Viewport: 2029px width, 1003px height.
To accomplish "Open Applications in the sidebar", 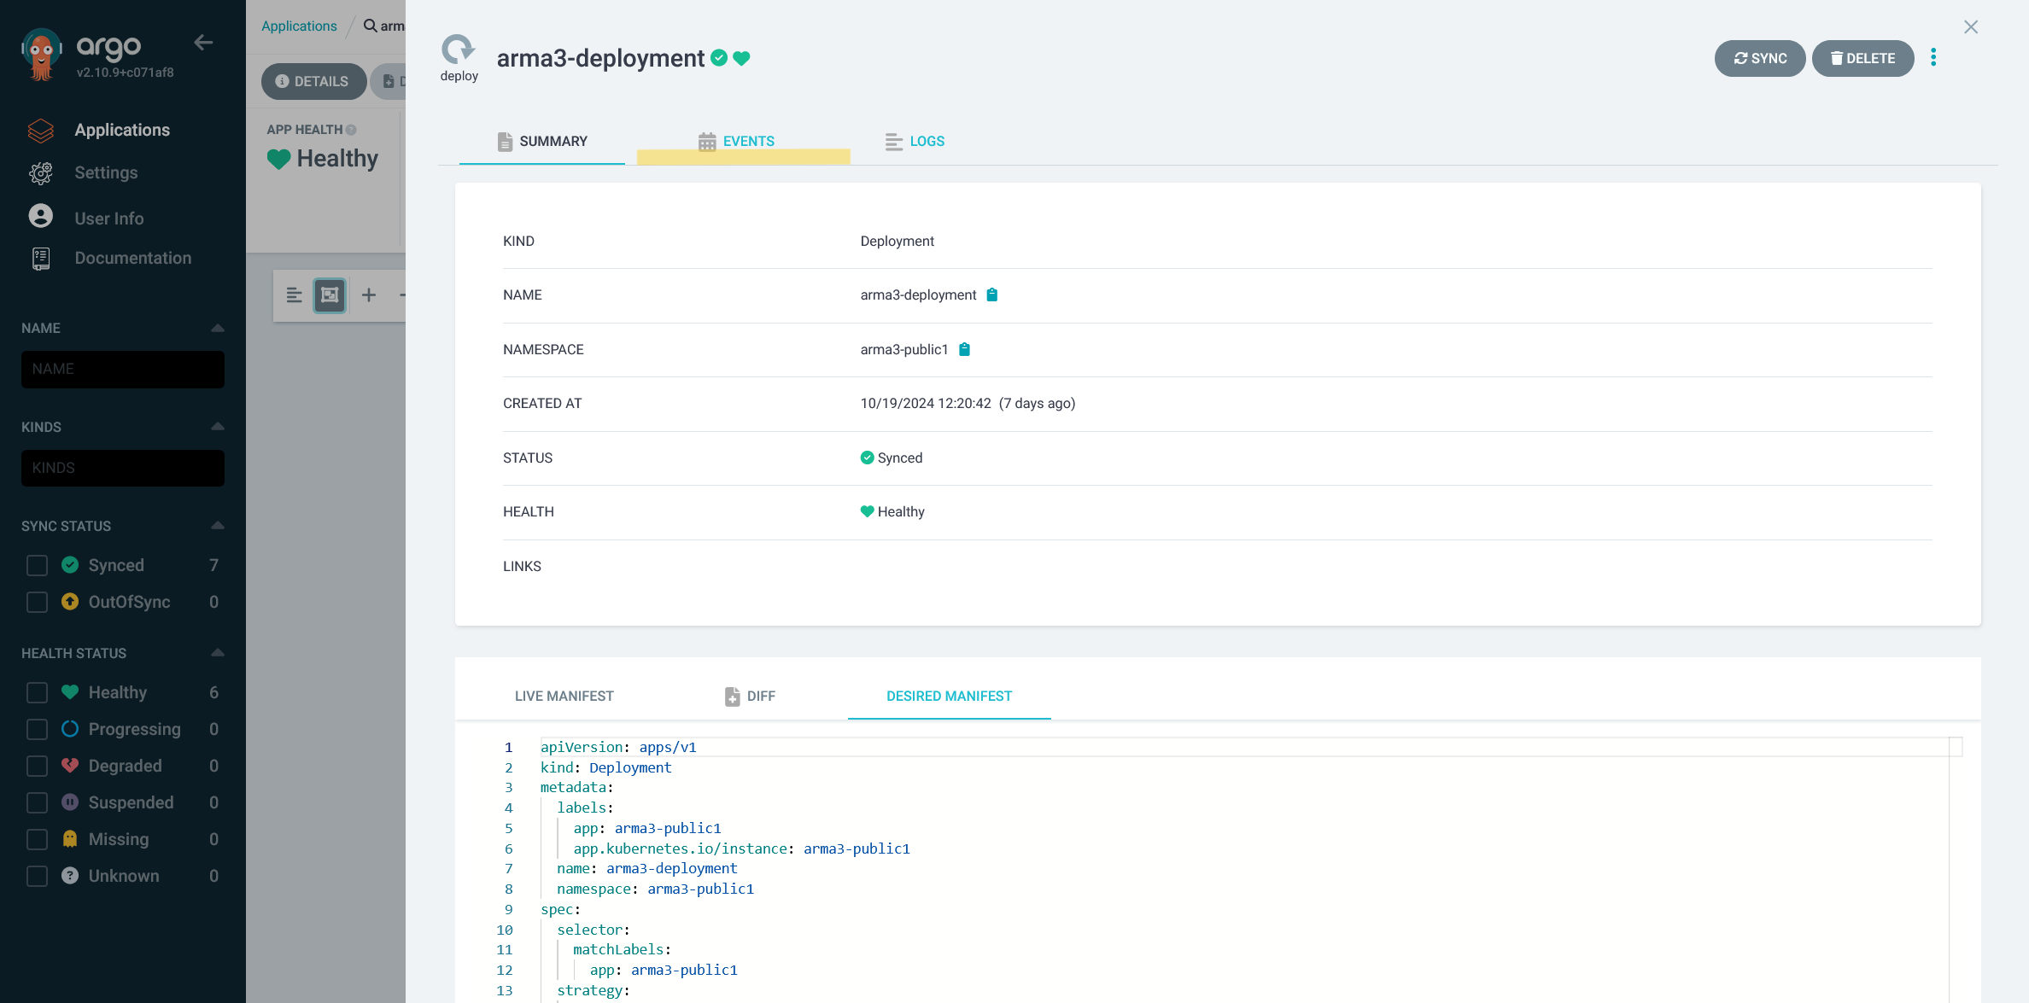I will click(x=122, y=130).
